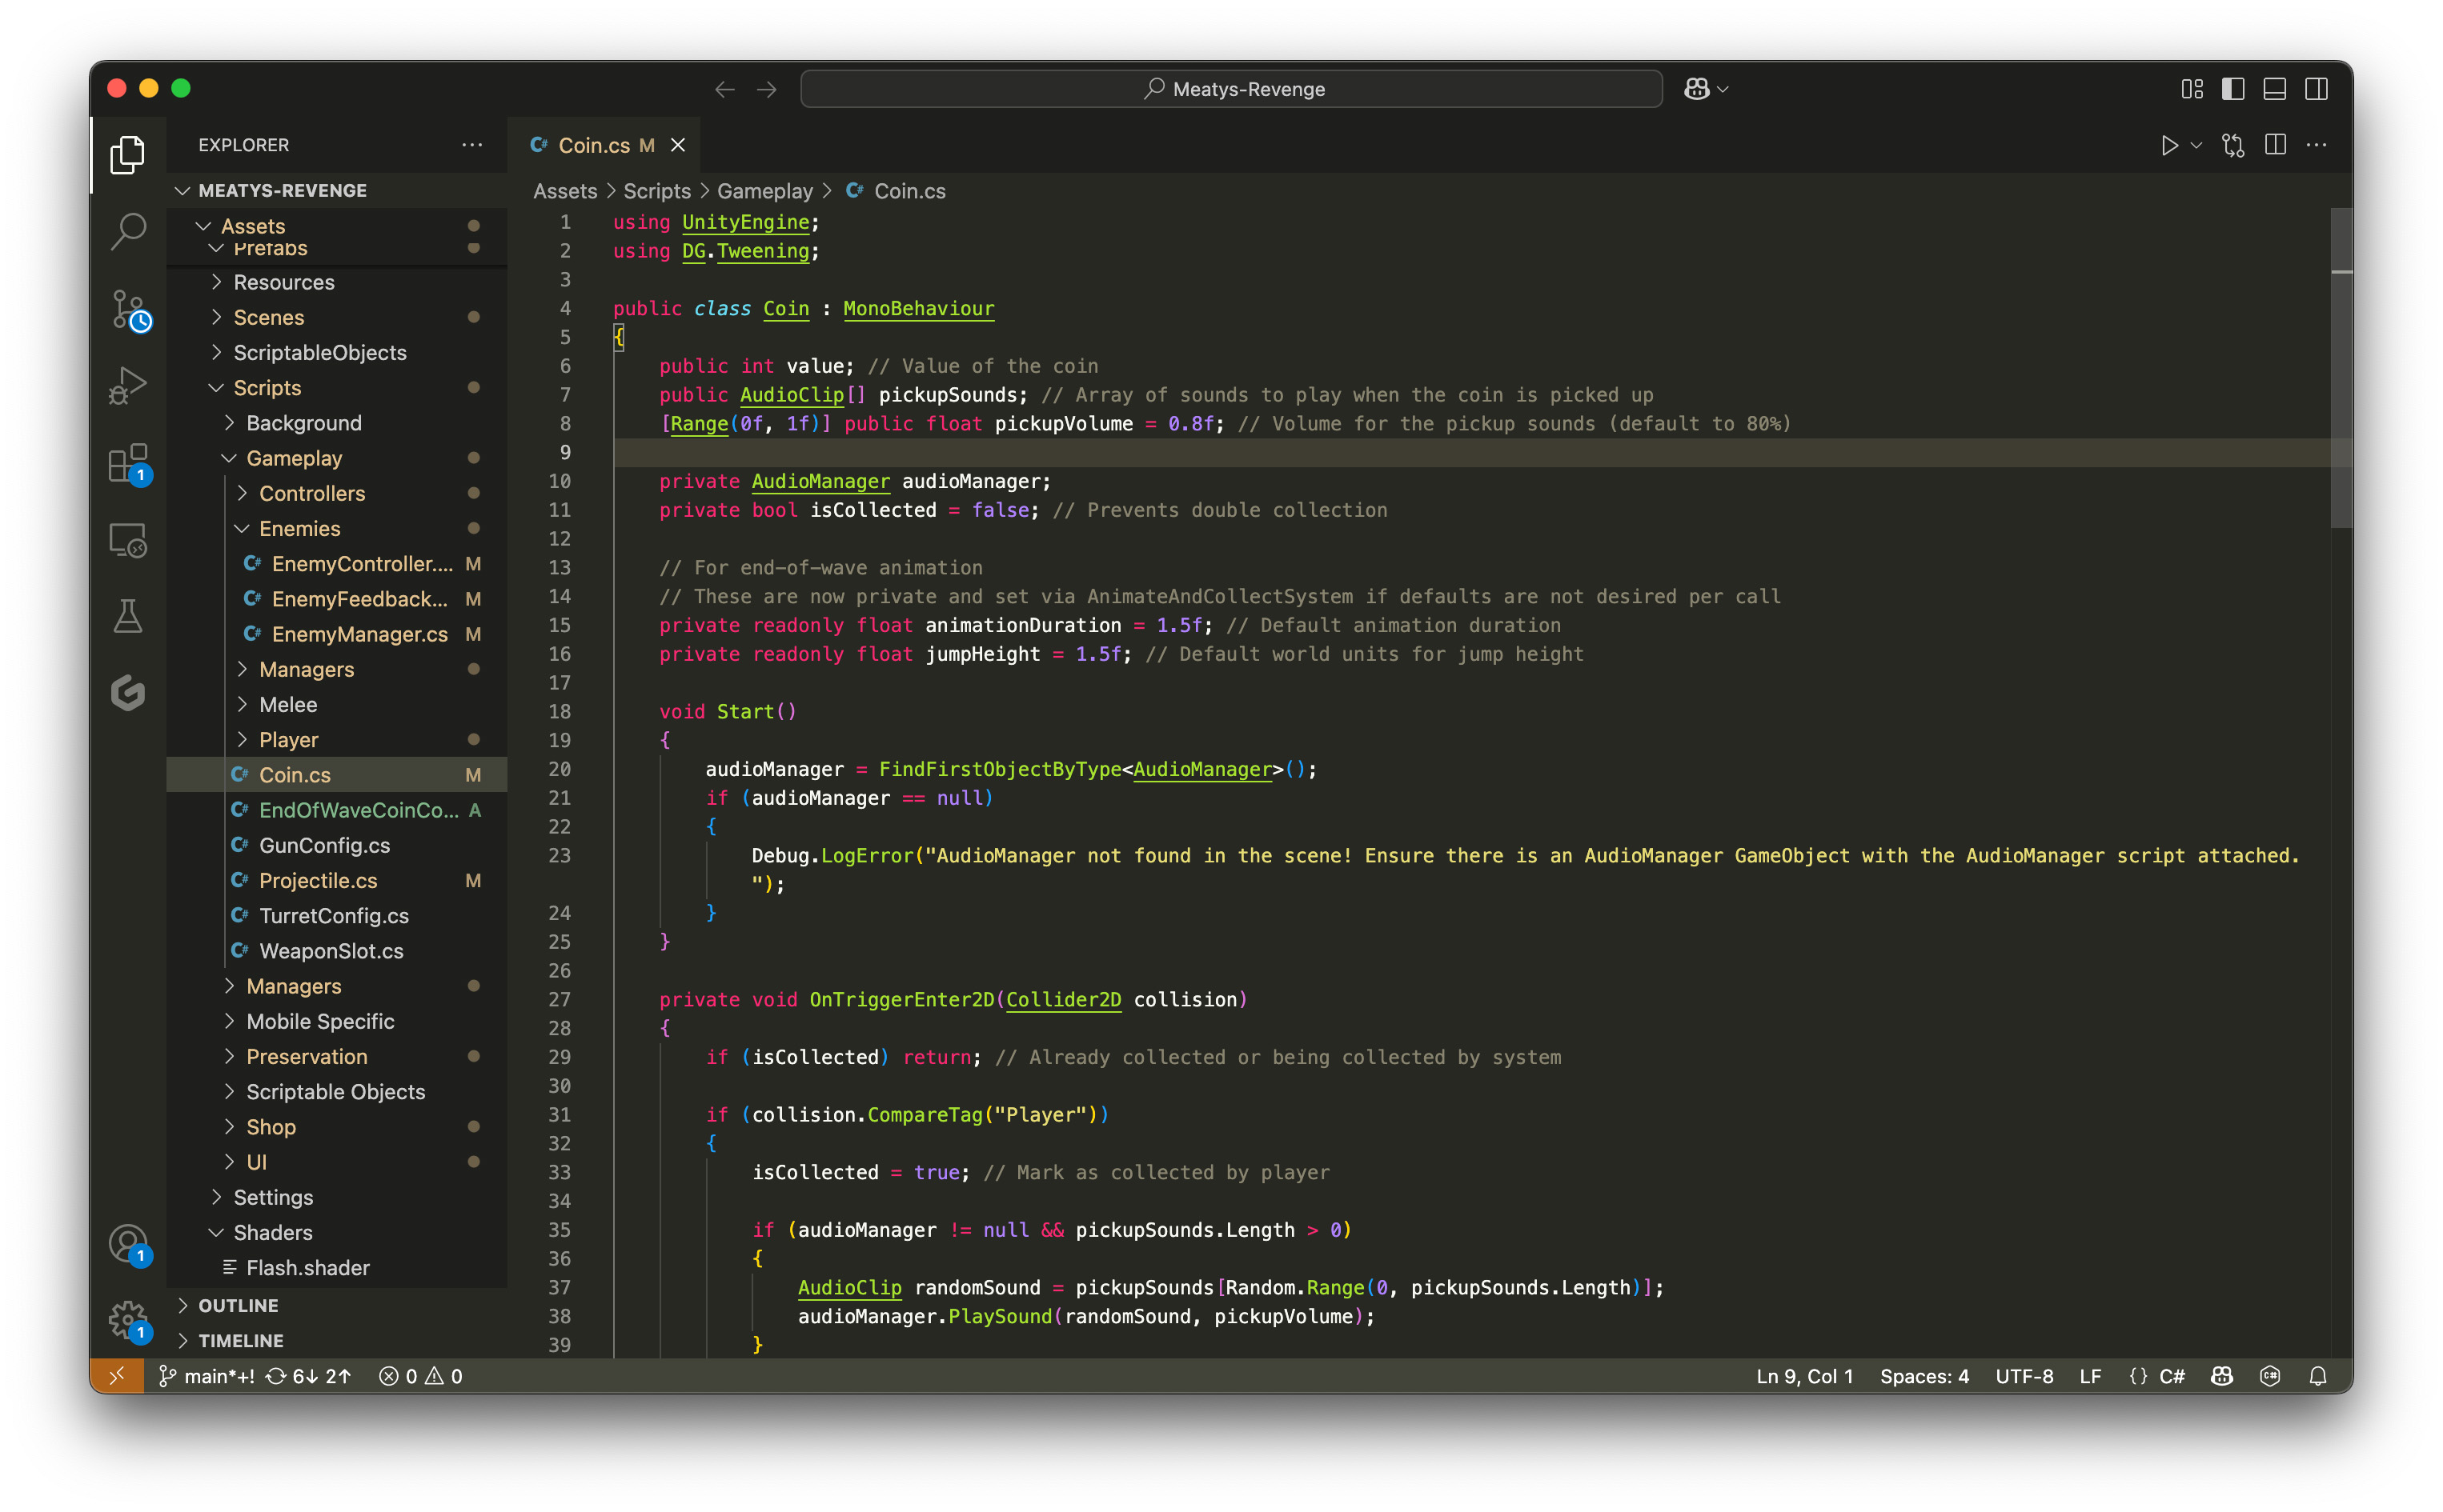This screenshot has height=1512, width=2443.
Task: Click the main*+! git branch indicator
Action: pyautogui.click(x=207, y=1376)
